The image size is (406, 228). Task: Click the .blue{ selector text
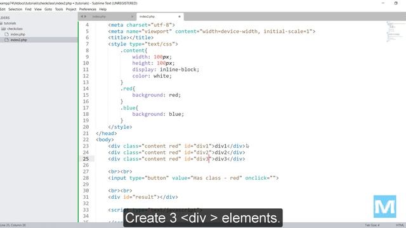coord(129,108)
